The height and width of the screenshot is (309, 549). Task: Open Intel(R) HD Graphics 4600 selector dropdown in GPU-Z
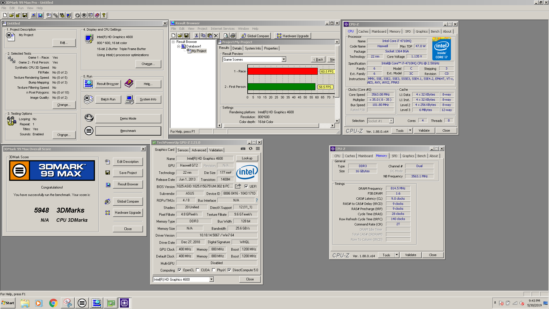[212, 279]
